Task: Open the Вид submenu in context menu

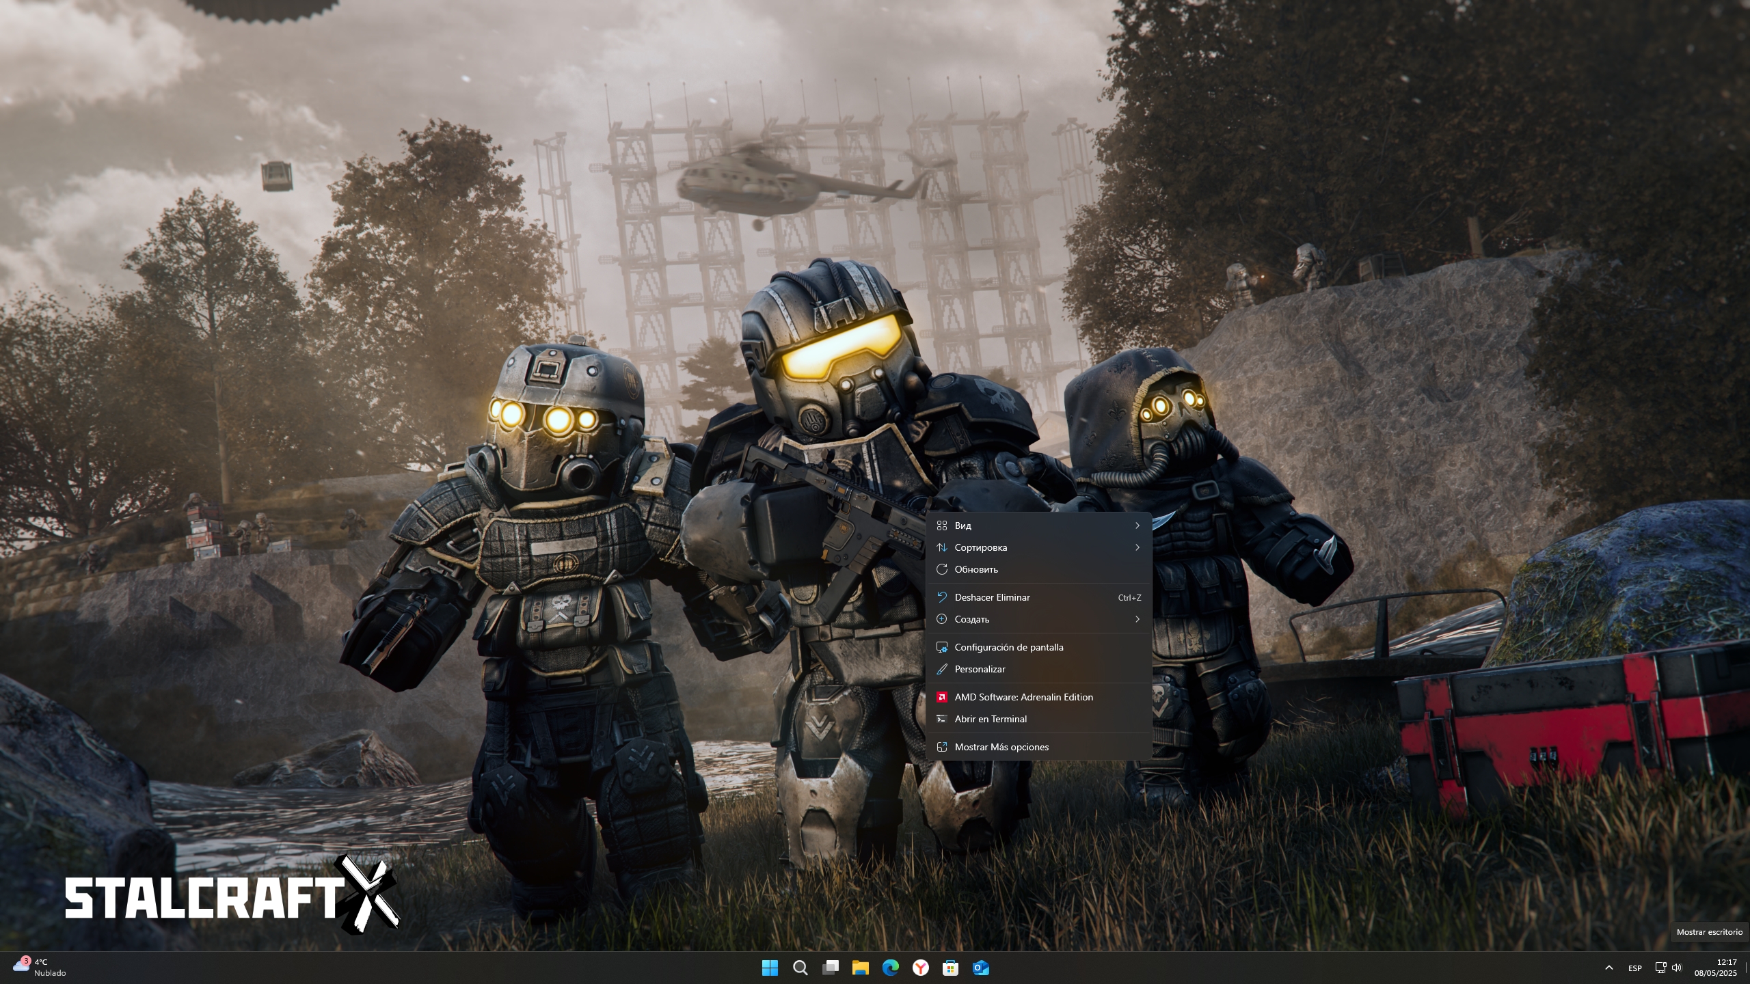Action: click(x=1038, y=525)
